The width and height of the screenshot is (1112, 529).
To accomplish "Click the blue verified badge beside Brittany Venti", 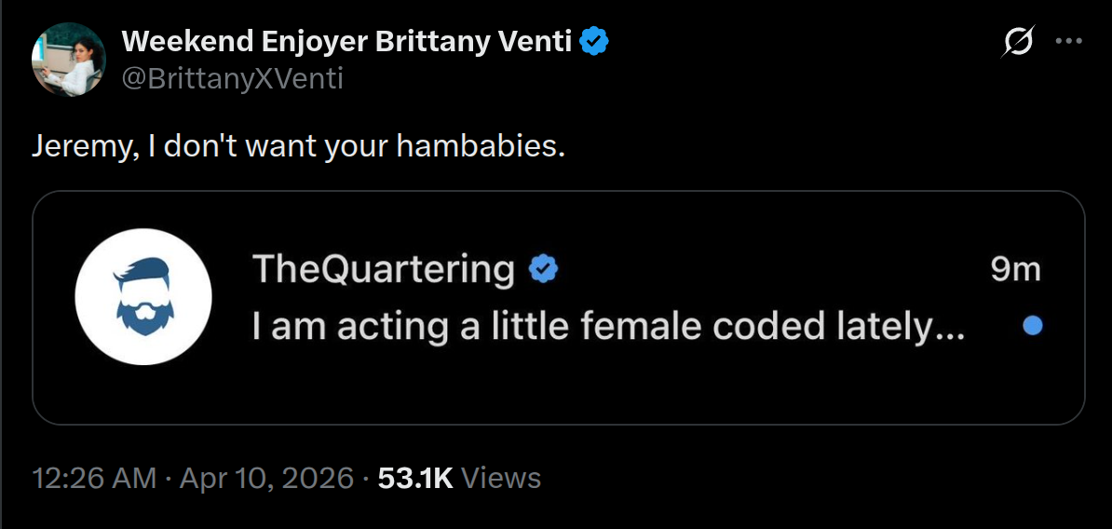I will tap(594, 43).
